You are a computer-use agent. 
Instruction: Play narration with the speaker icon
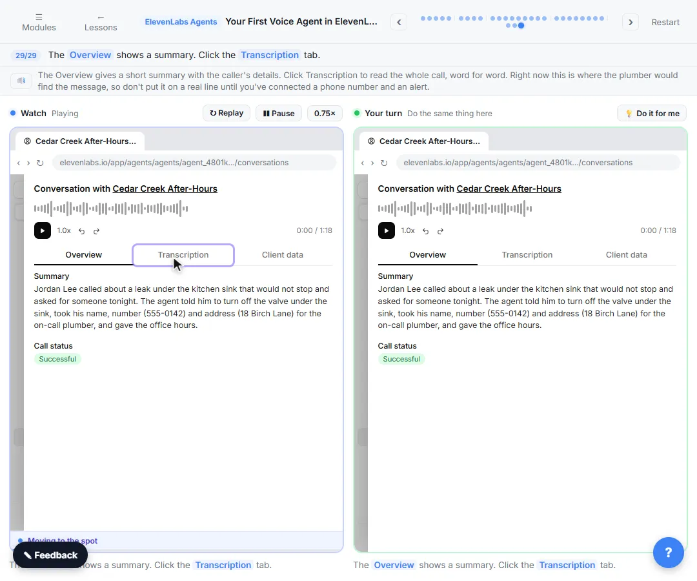21,81
